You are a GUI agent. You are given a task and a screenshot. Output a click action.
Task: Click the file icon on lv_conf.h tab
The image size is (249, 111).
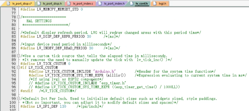click(132, 4)
